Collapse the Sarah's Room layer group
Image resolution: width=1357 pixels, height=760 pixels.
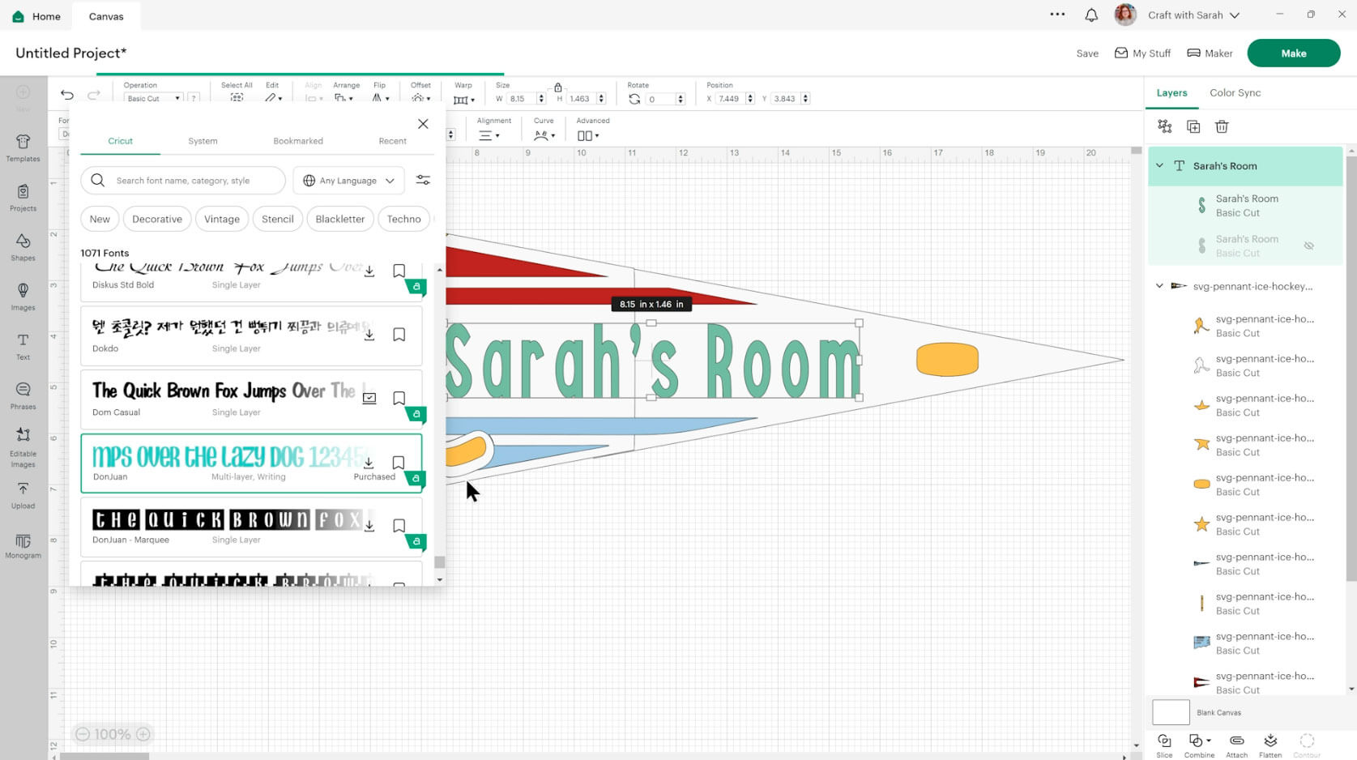(1159, 165)
